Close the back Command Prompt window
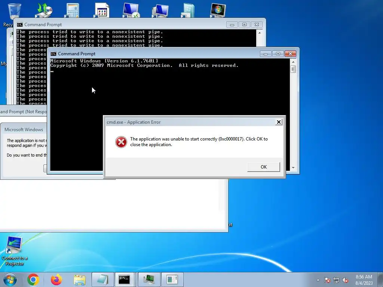383x287 pixels. [x=257, y=25]
